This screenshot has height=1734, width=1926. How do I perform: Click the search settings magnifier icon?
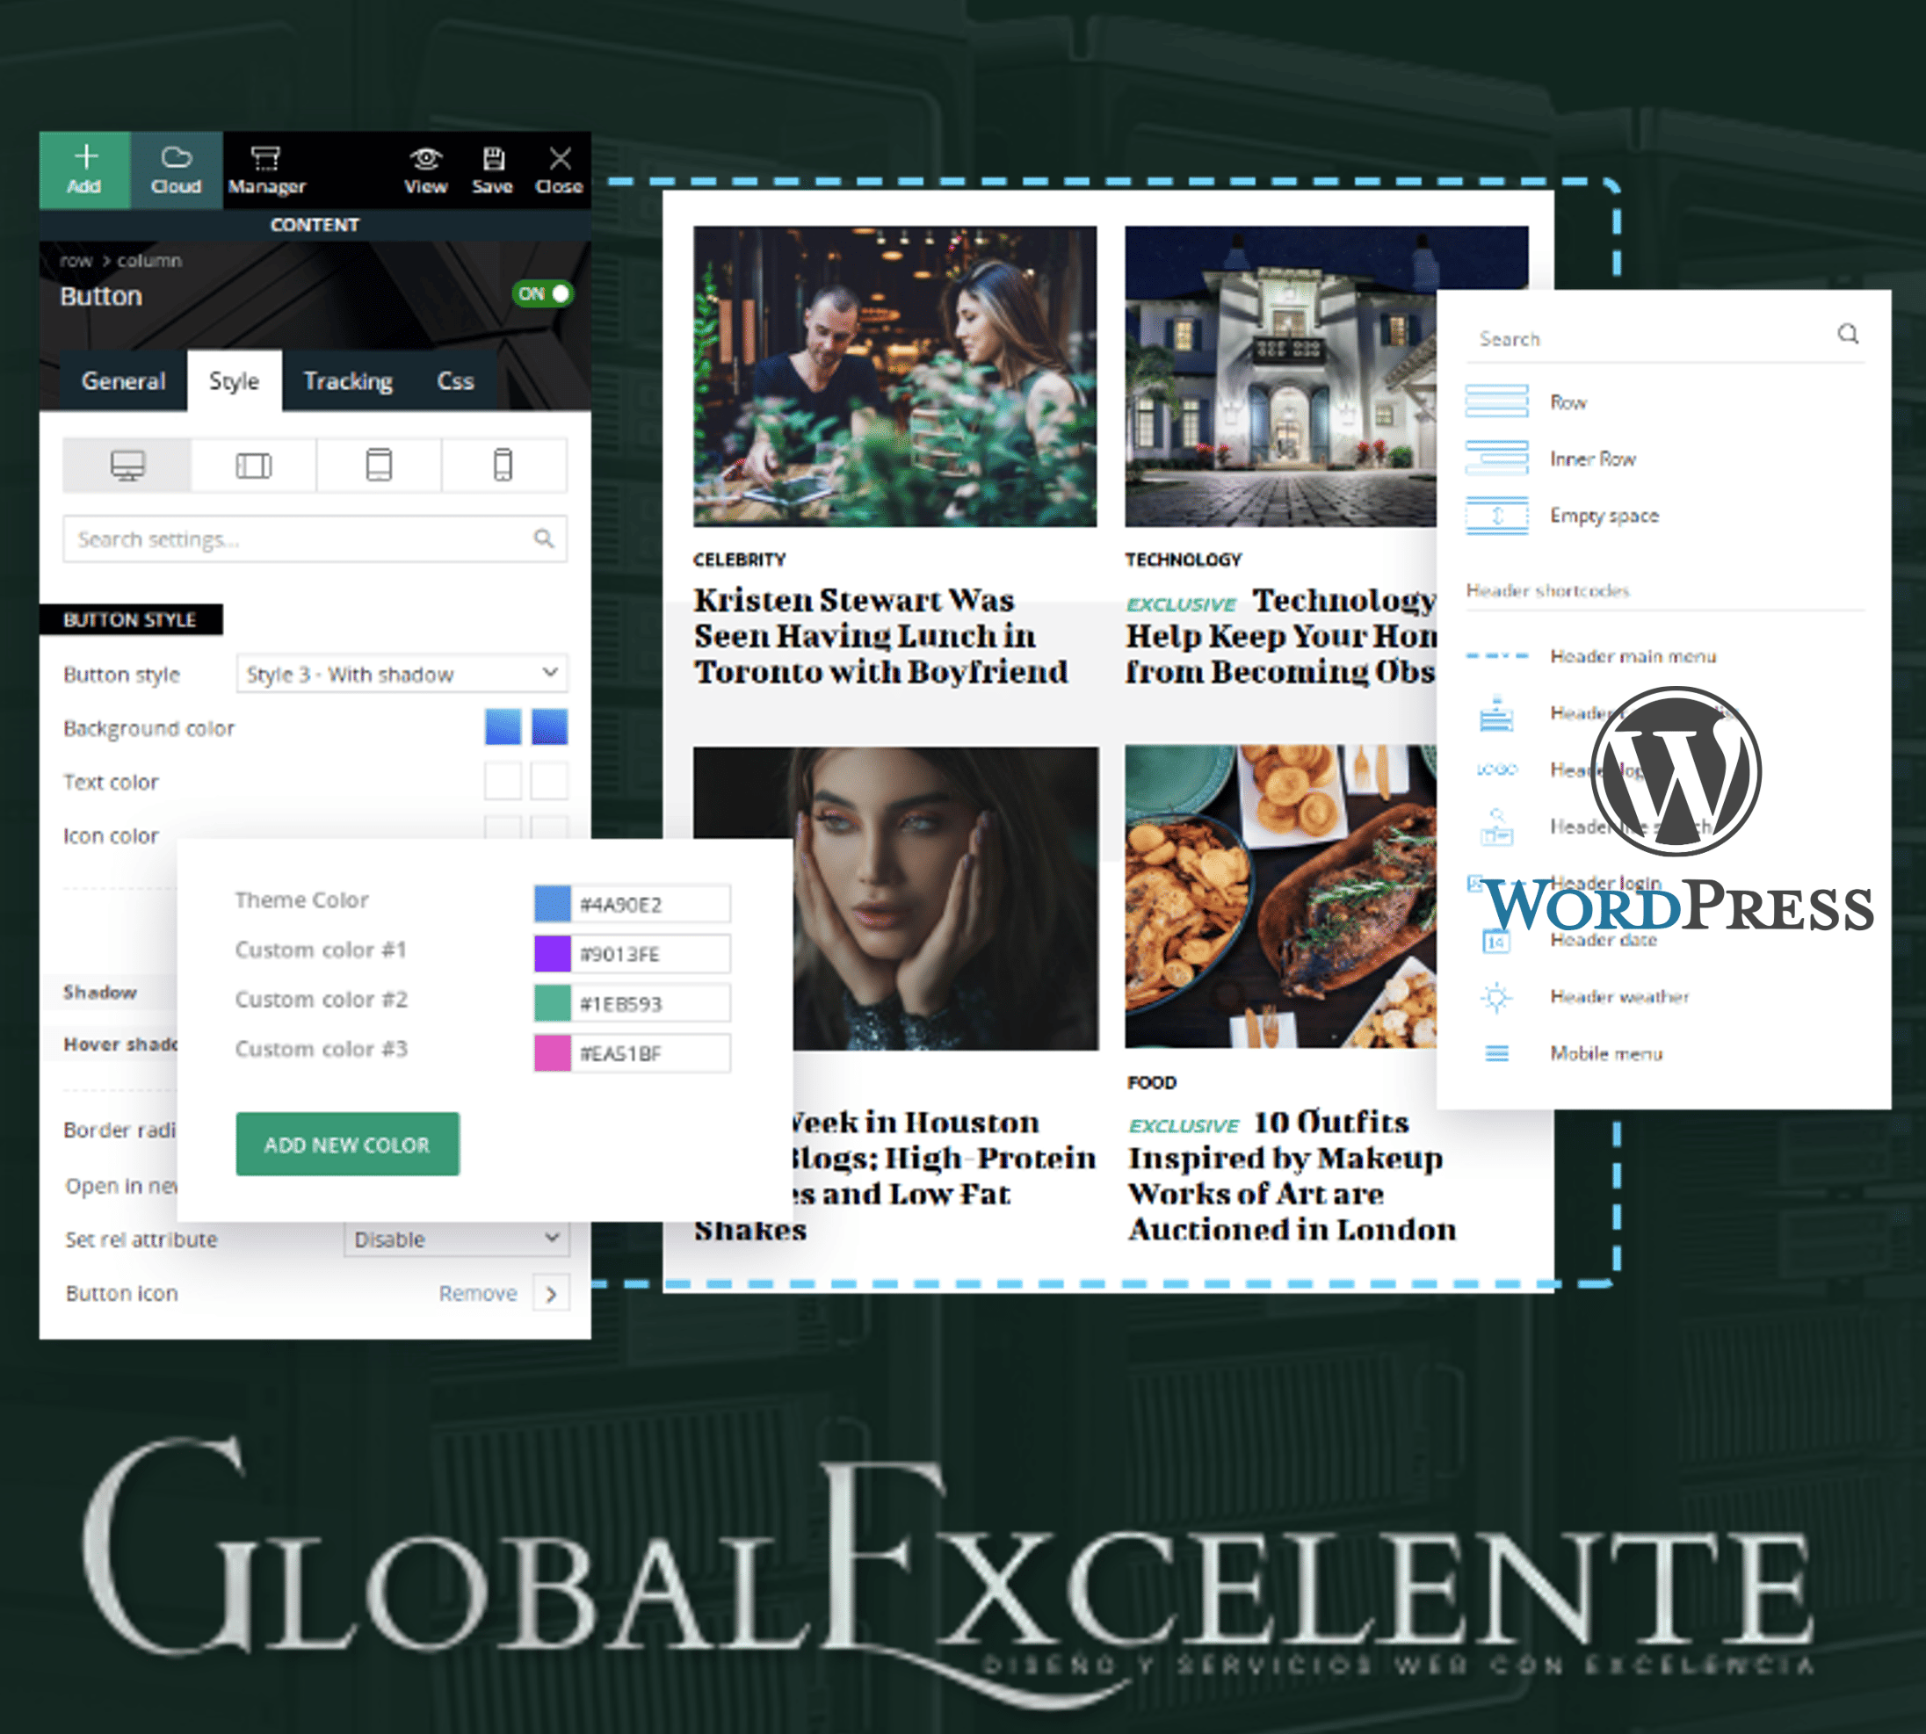click(544, 539)
